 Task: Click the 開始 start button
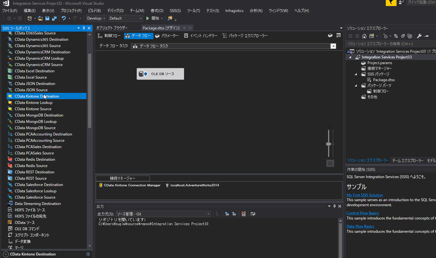tap(152, 18)
